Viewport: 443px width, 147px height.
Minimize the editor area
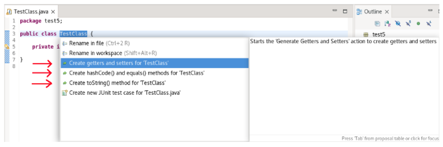tap(335, 11)
